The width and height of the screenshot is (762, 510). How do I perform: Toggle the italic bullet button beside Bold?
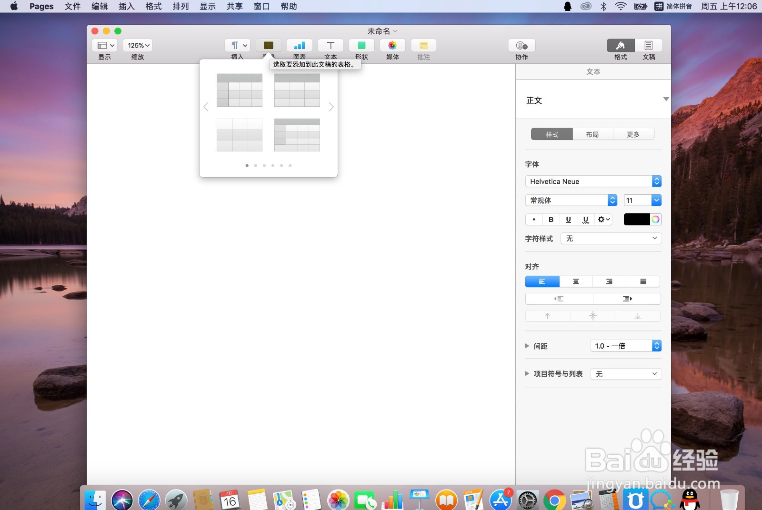point(534,220)
